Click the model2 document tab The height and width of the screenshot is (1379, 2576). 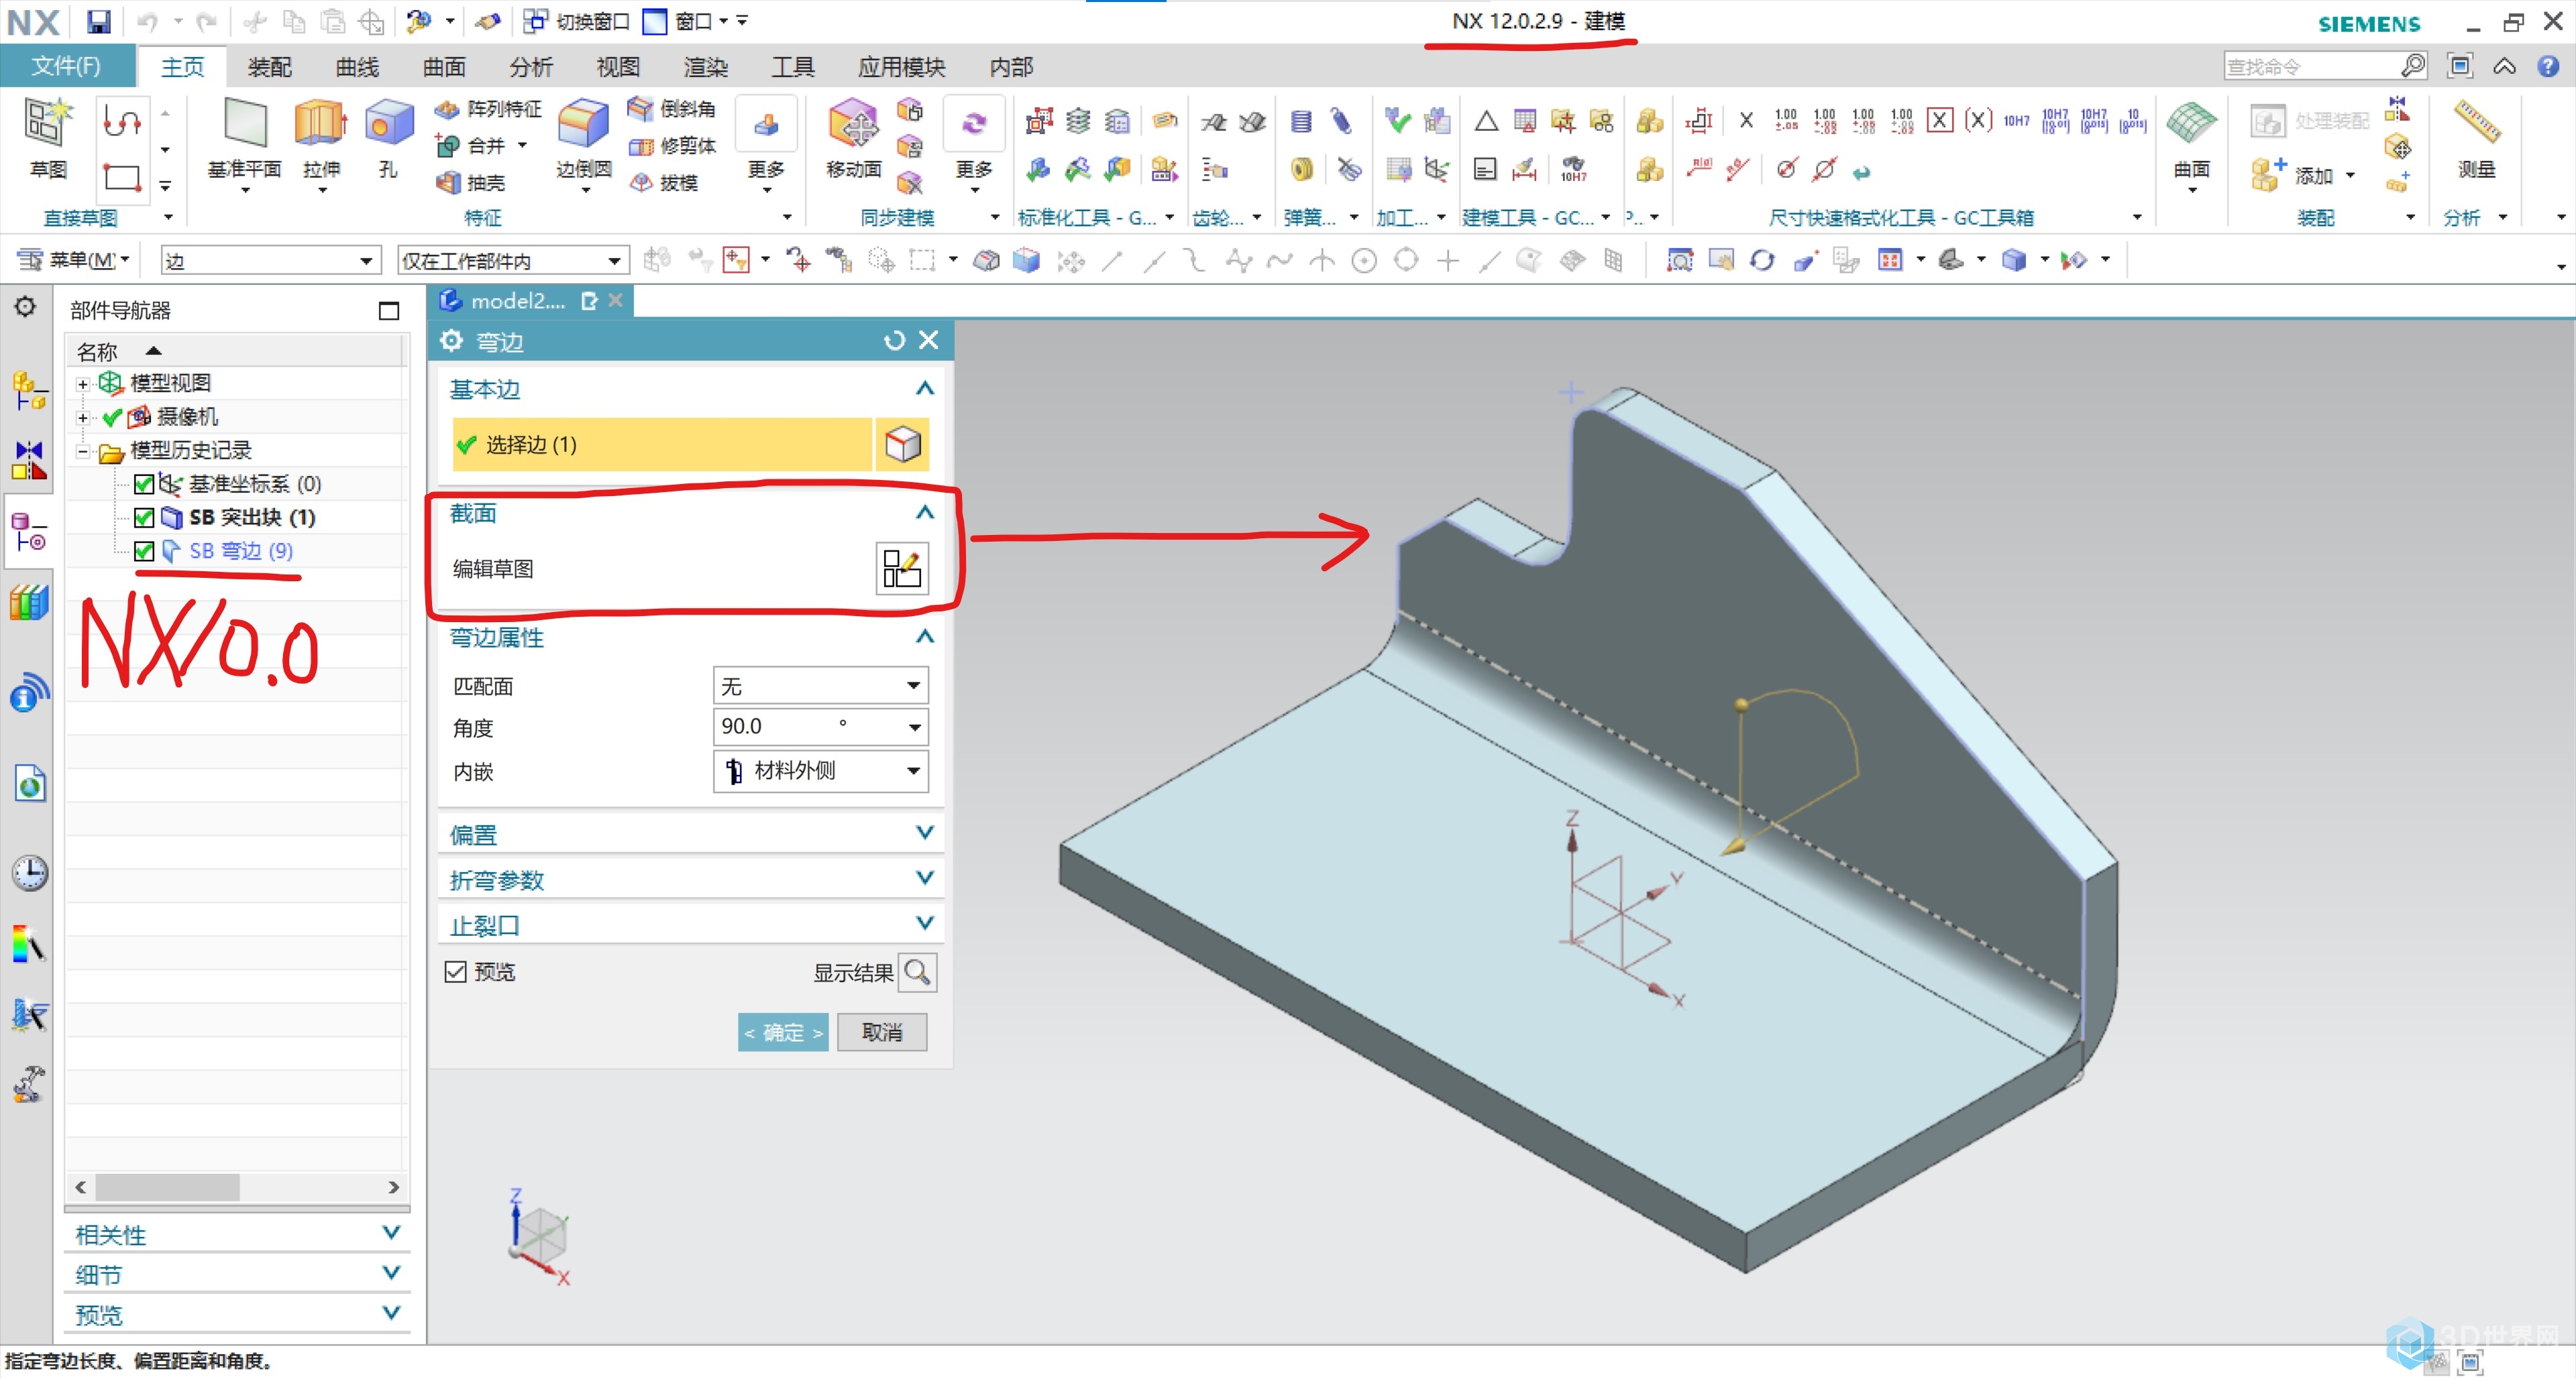click(531, 301)
